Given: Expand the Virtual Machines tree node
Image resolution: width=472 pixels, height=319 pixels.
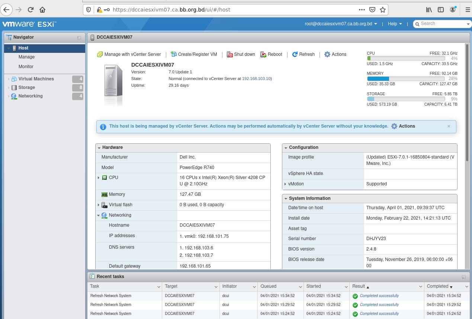Looking at the screenshot, I should 9,79.
